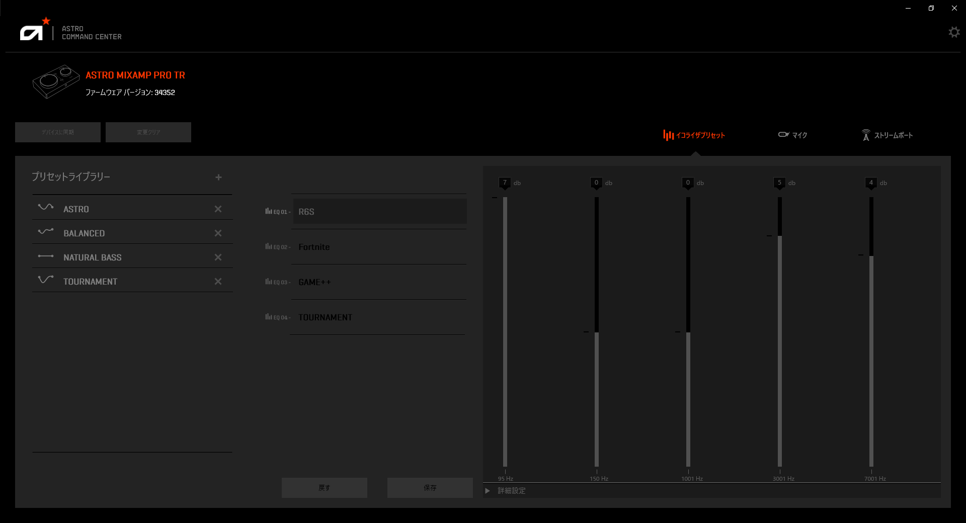Open the イコライザプリセット tab
This screenshot has height=523, width=966.
coord(694,135)
